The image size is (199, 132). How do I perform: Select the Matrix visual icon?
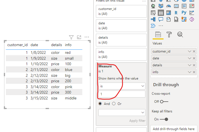click(x=169, y=13)
